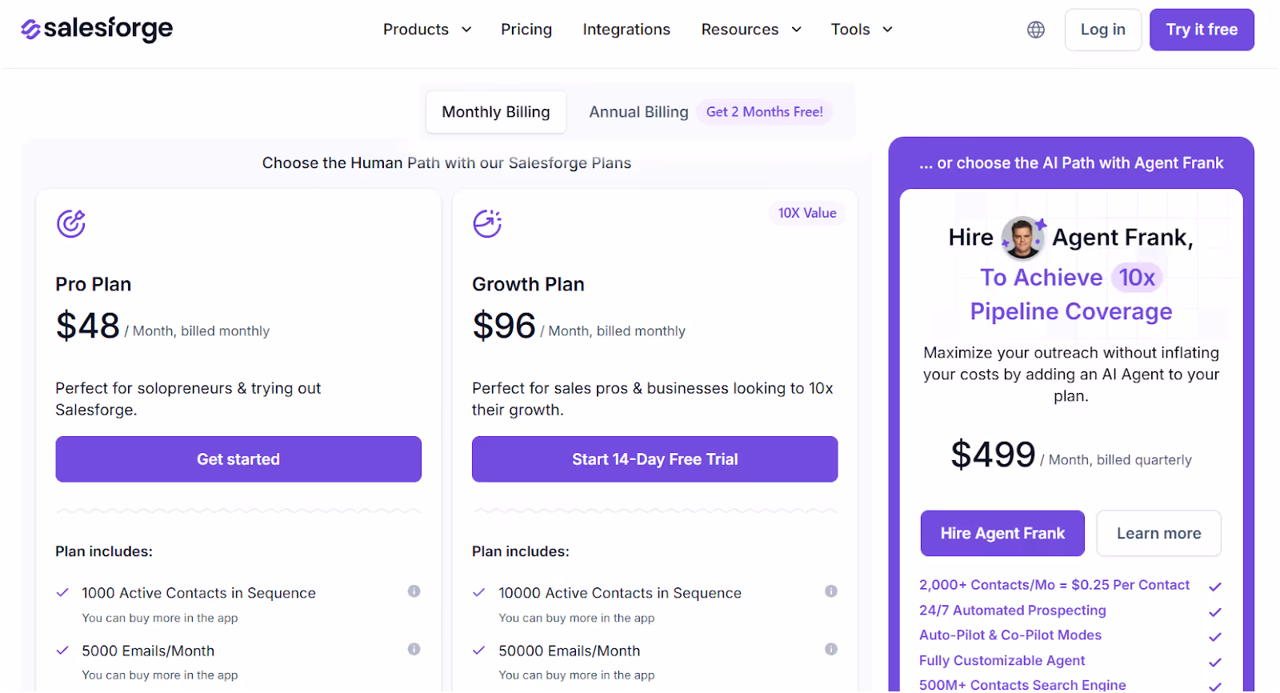Click 'Pipeline Coverage' heading text
The image size is (1280, 693).
(1071, 311)
